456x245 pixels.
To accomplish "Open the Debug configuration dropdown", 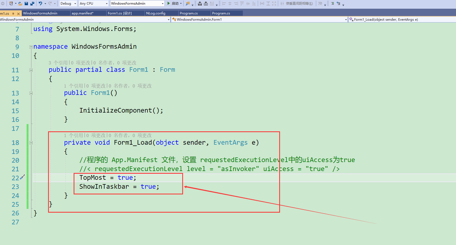I will click(x=68, y=4).
